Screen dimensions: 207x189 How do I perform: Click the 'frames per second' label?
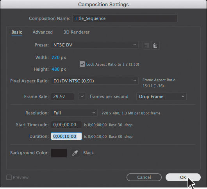point(109,96)
